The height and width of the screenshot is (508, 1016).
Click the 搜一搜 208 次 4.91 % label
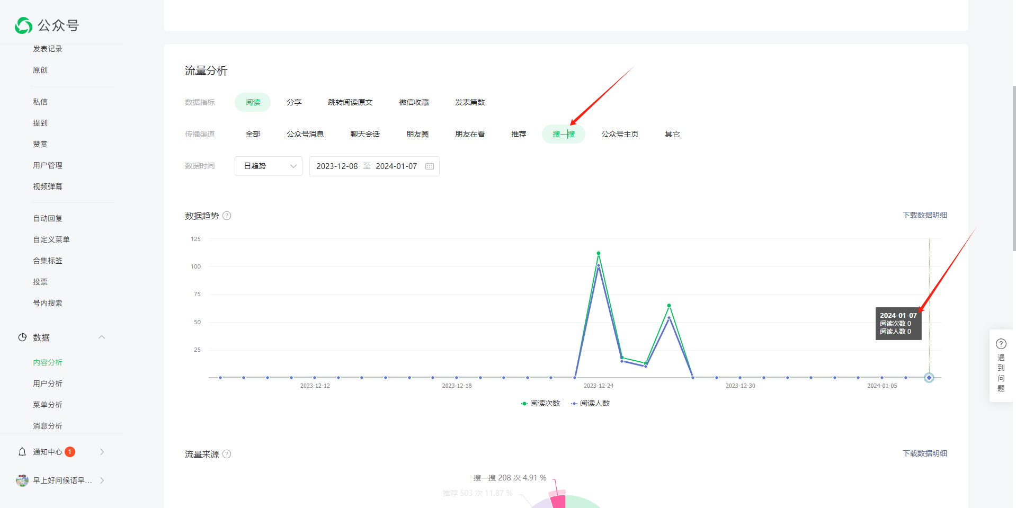(x=510, y=478)
